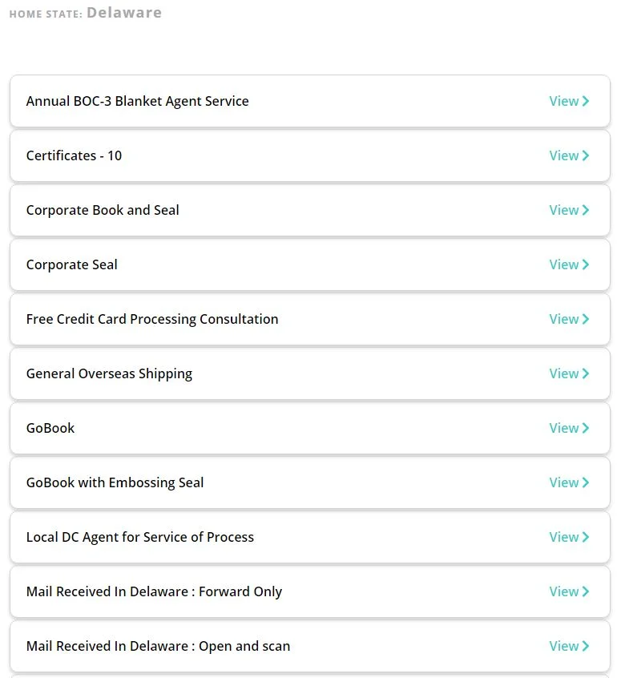Screen dimensions: 617x678
Task: Select the Corporate Seal service title
Action: click(x=71, y=264)
